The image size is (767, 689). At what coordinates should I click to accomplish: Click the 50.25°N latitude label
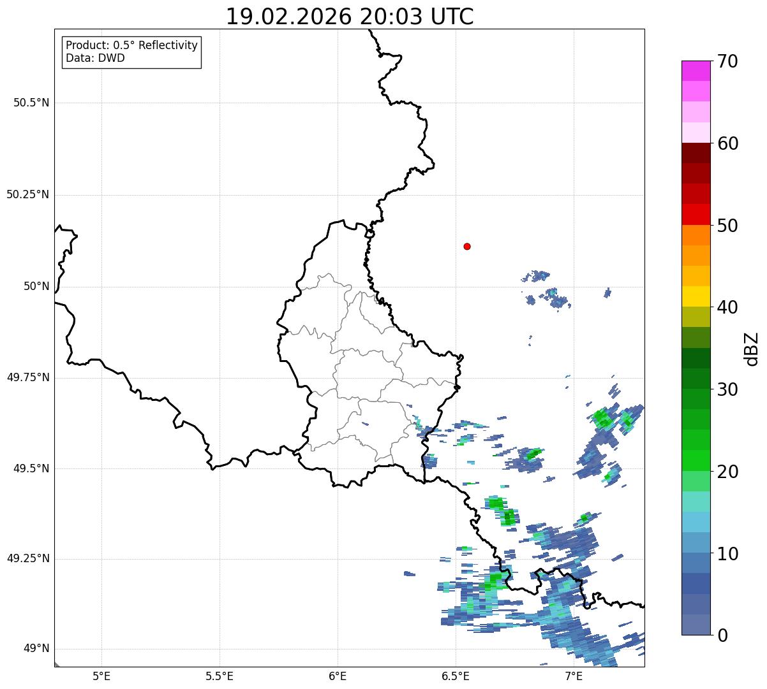coord(28,194)
